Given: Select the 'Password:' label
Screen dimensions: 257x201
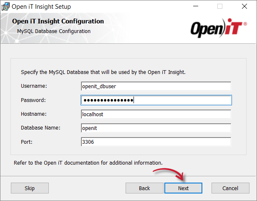Looking at the screenshot, I should (33, 100).
